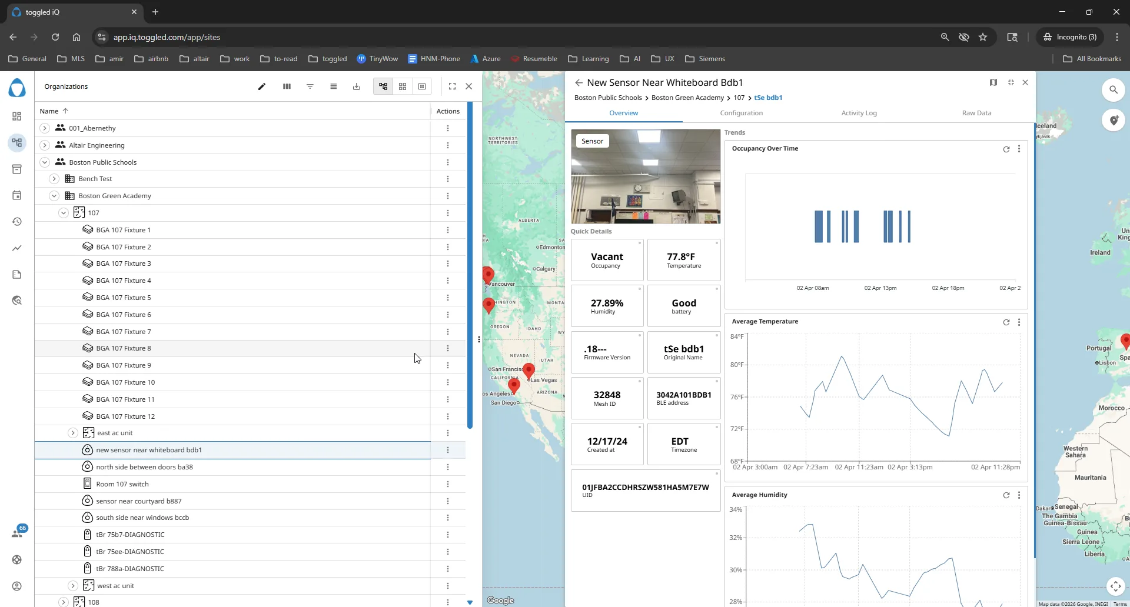Collapse the Boston Public Schools organization

[45, 162]
